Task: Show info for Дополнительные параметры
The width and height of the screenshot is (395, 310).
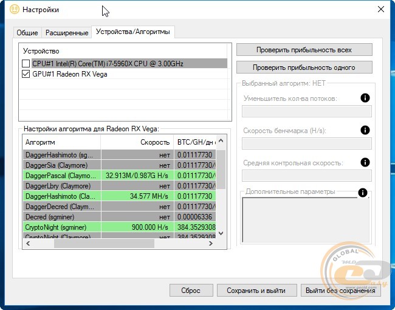Action: 363,193
